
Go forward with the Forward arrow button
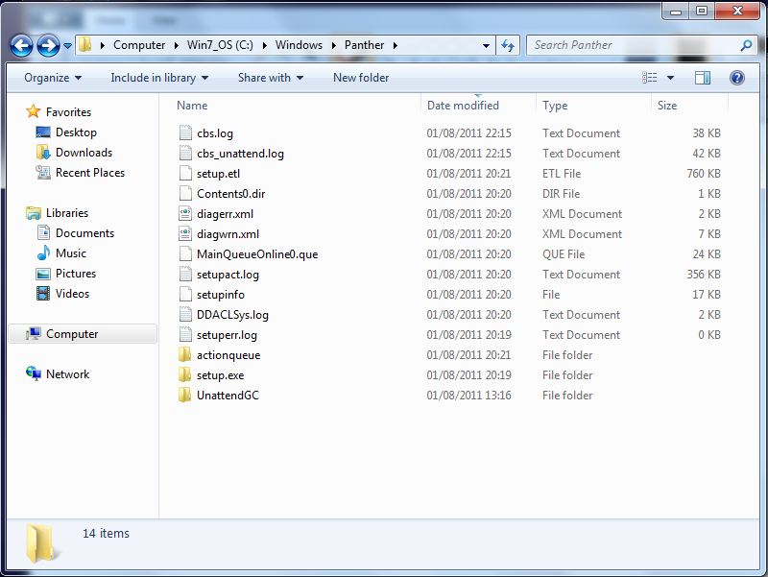click(x=49, y=46)
